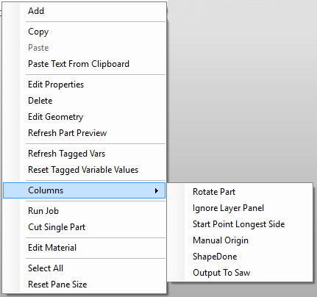
Task: Choose Paste Text From Clipboard
Action: (x=84, y=64)
